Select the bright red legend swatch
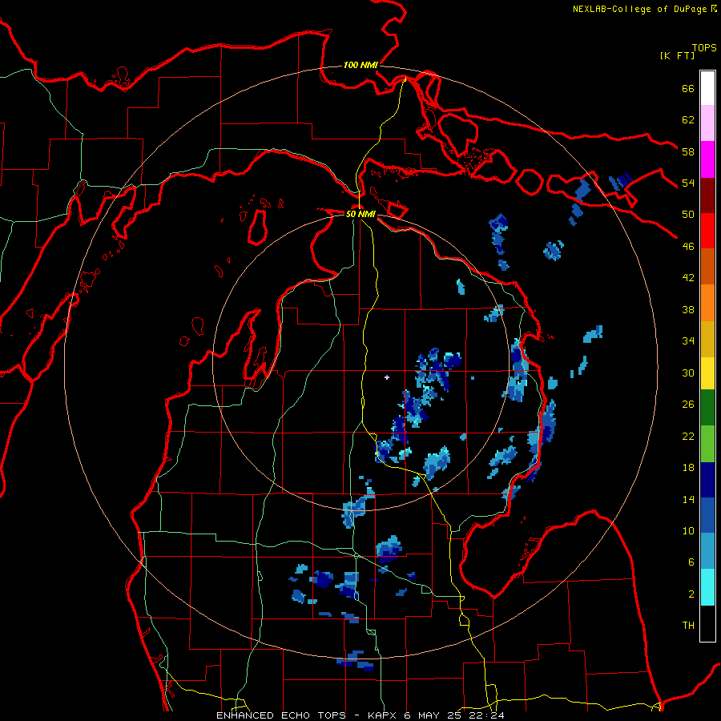The image size is (721, 721). (x=707, y=232)
